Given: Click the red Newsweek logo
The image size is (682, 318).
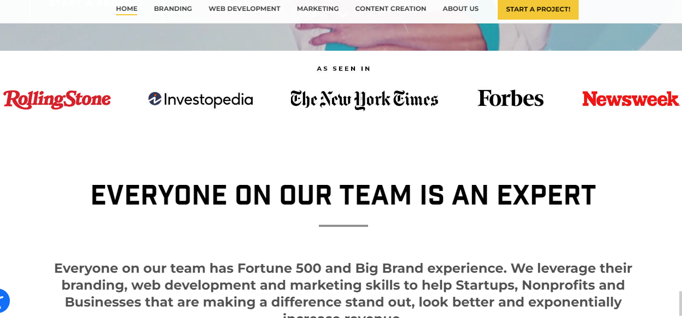Looking at the screenshot, I should (631, 99).
